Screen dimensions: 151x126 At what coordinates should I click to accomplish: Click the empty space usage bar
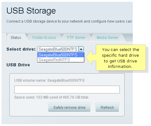[67, 90]
